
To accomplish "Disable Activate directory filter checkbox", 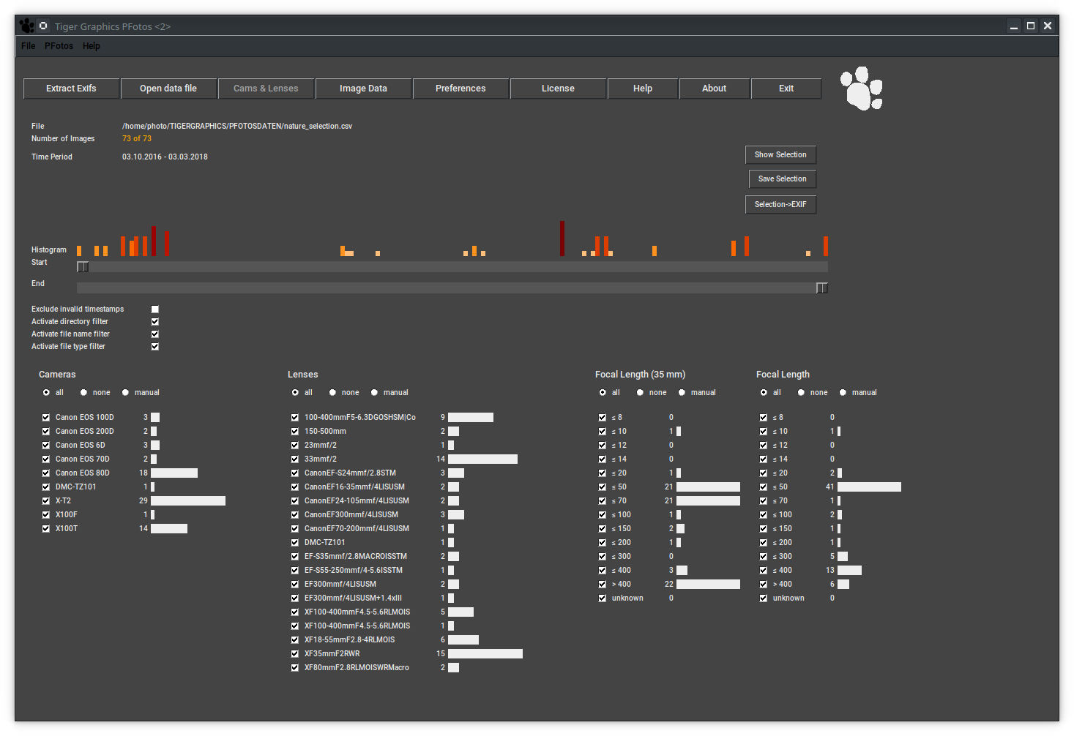I will [155, 322].
